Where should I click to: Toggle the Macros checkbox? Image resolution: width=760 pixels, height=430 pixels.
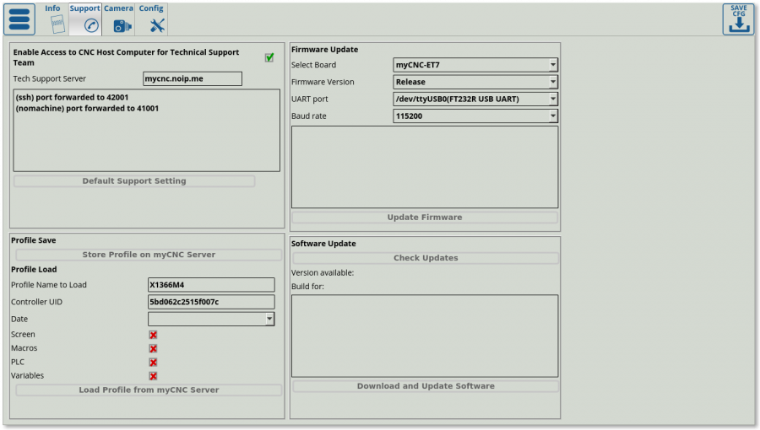[154, 348]
